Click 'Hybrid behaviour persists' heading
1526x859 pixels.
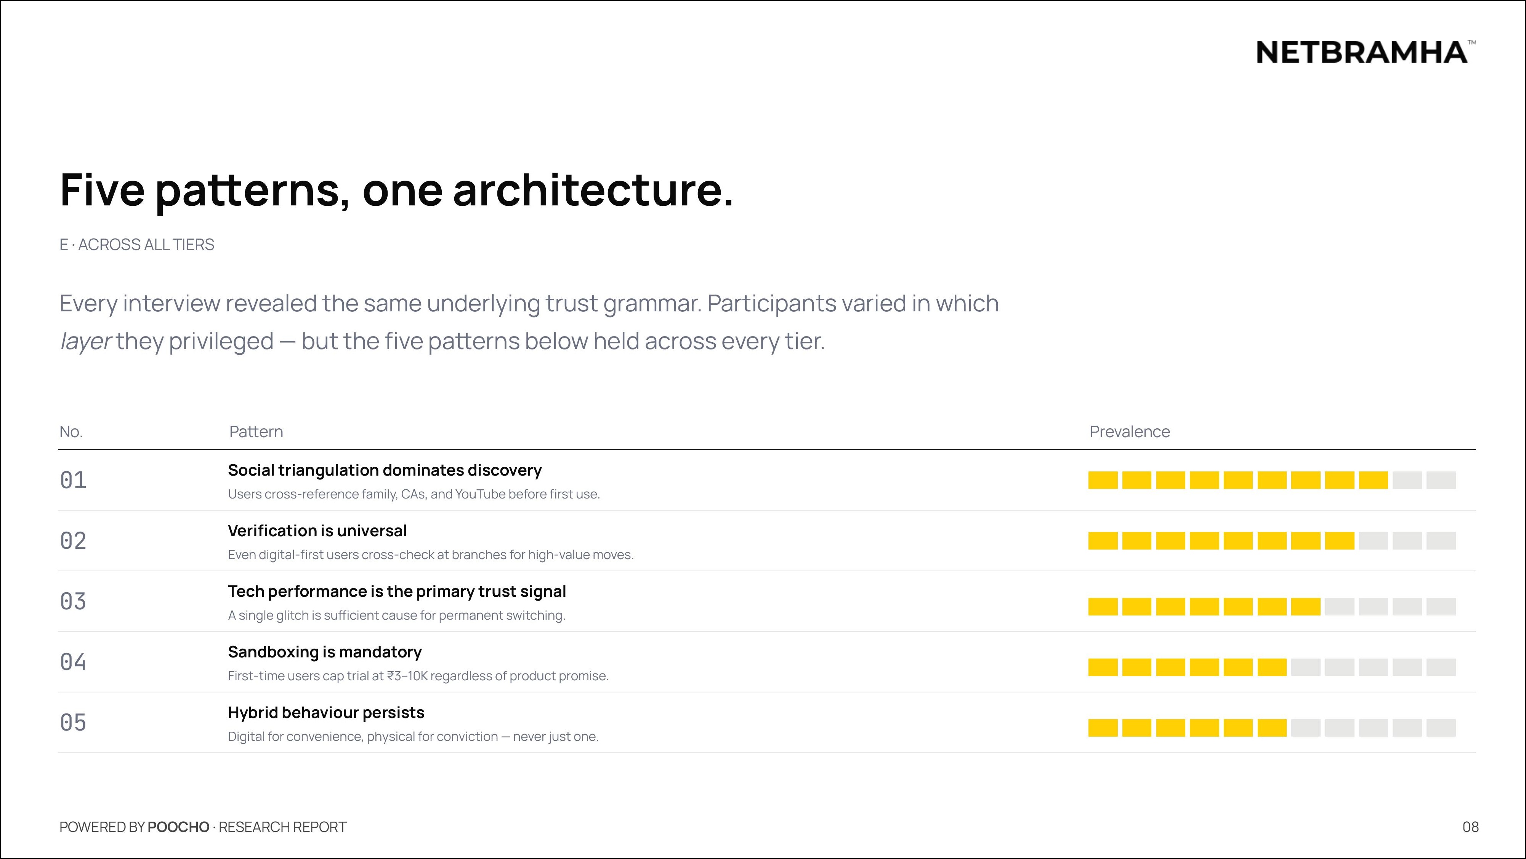click(x=326, y=712)
